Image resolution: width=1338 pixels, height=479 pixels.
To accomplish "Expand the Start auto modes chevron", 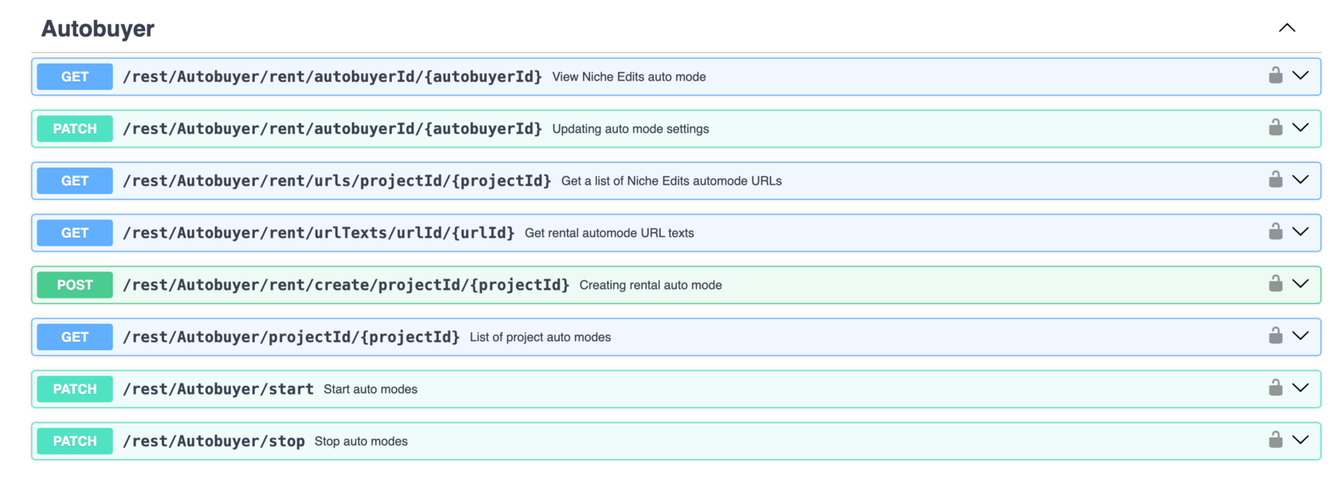I will pyautogui.click(x=1301, y=388).
